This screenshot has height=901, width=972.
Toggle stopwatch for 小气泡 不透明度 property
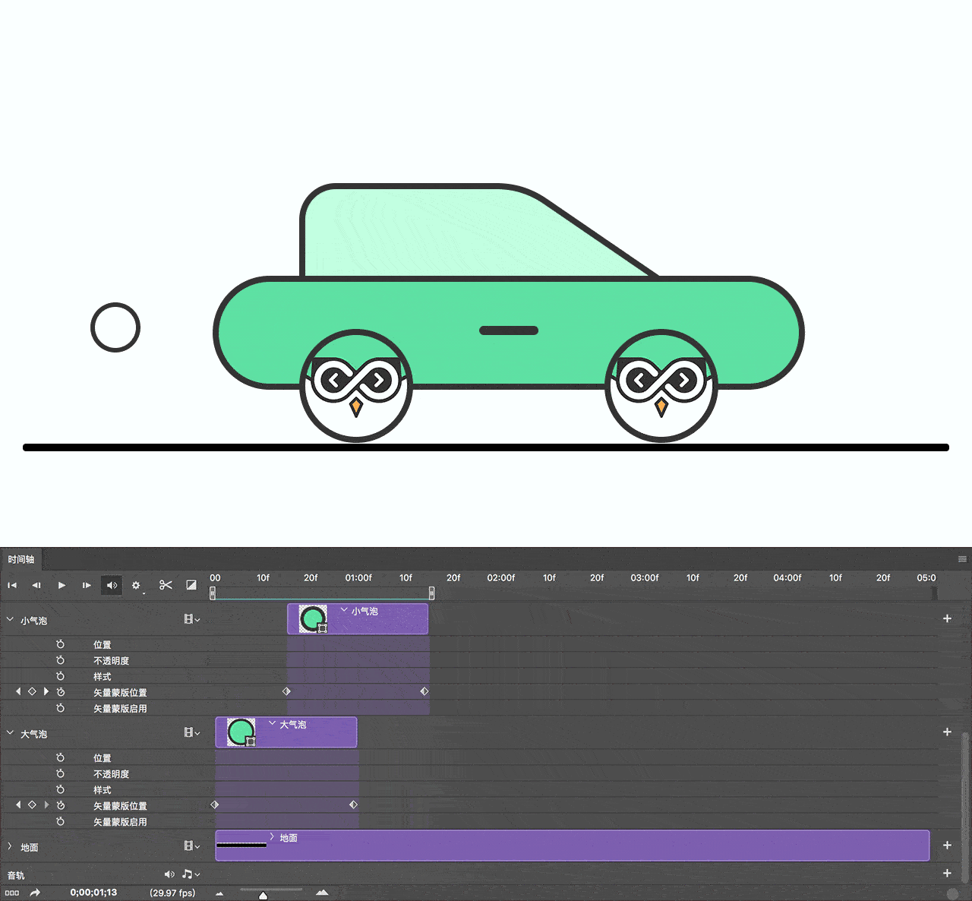point(61,660)
